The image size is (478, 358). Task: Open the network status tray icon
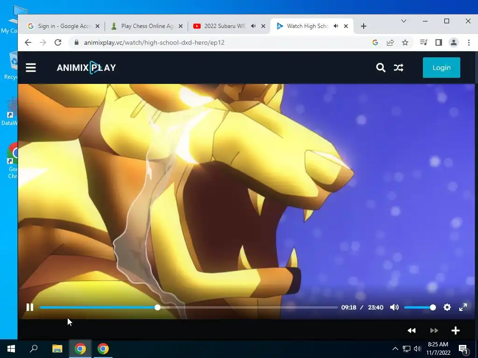(x=407, y=349)
